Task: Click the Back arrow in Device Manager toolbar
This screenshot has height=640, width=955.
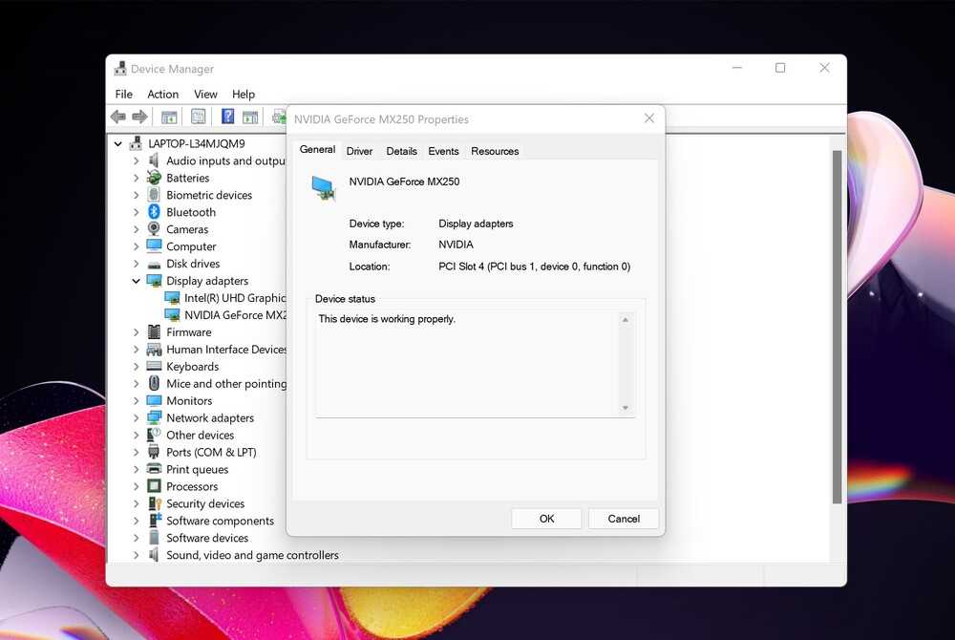Action: [x=117, y=117]
